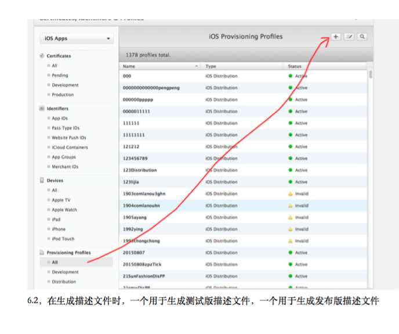This screenshot has height=334, width=399.
Task: Open iCloud Containers
Action: pyautogui.click(x=70, y=148)
